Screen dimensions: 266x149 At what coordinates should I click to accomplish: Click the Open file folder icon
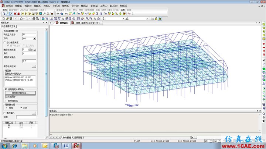[x=7, y=19]
